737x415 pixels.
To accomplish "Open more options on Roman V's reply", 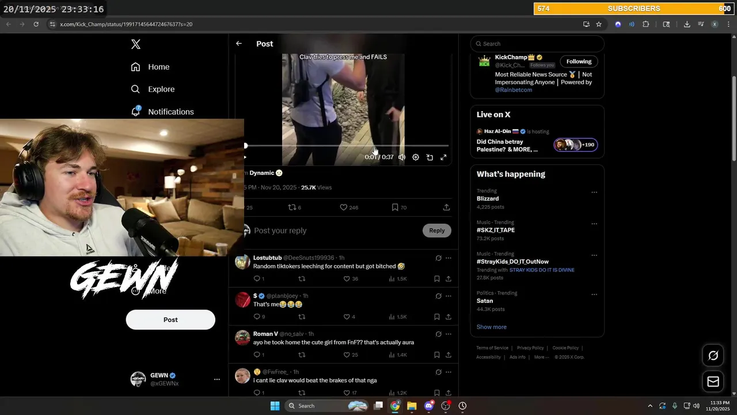I will [x=449, y=334].
